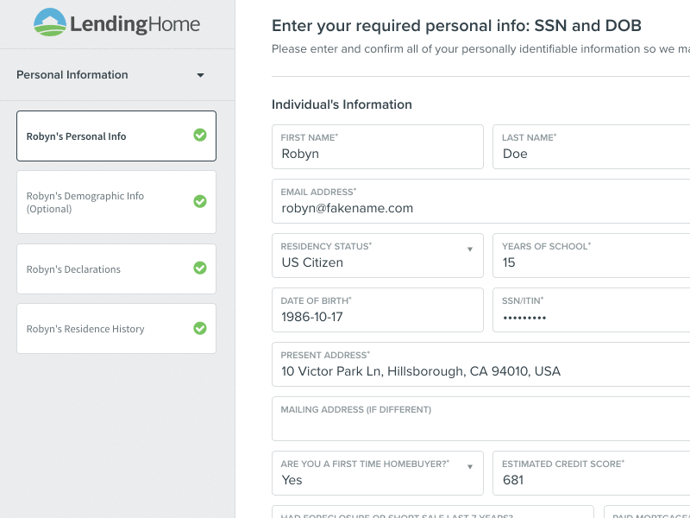Click the arrow inside the first time homebuyer field
The image size is (690, 518).
tap(470, 467)
